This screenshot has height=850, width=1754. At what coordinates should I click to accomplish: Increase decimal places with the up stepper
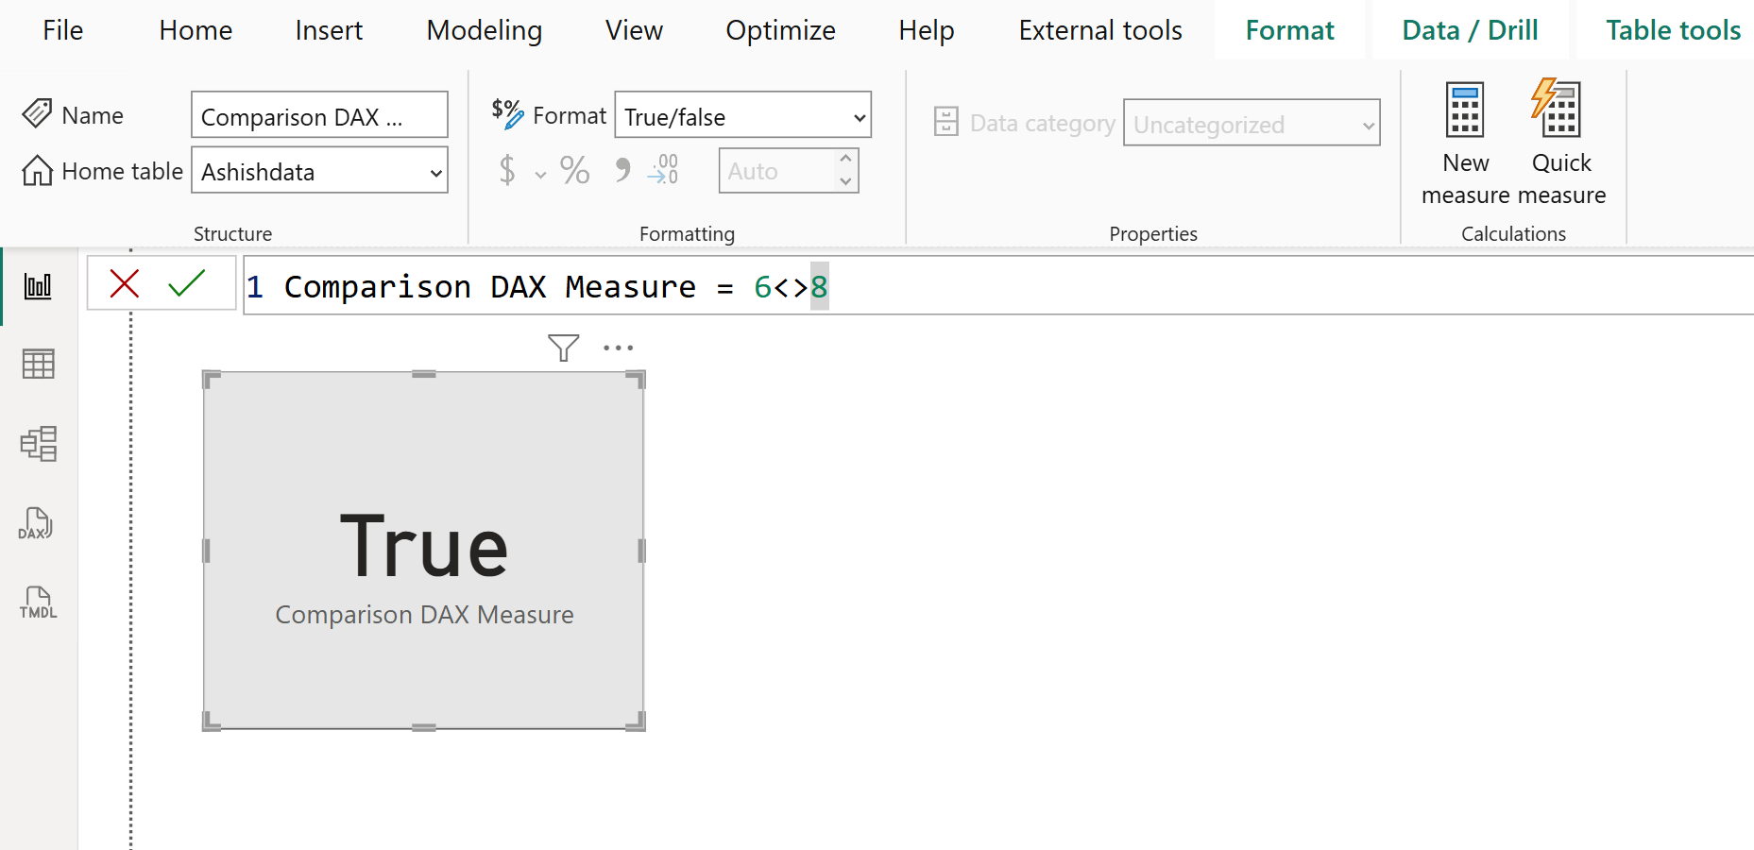pyautogui.click(x=845, y=161)
